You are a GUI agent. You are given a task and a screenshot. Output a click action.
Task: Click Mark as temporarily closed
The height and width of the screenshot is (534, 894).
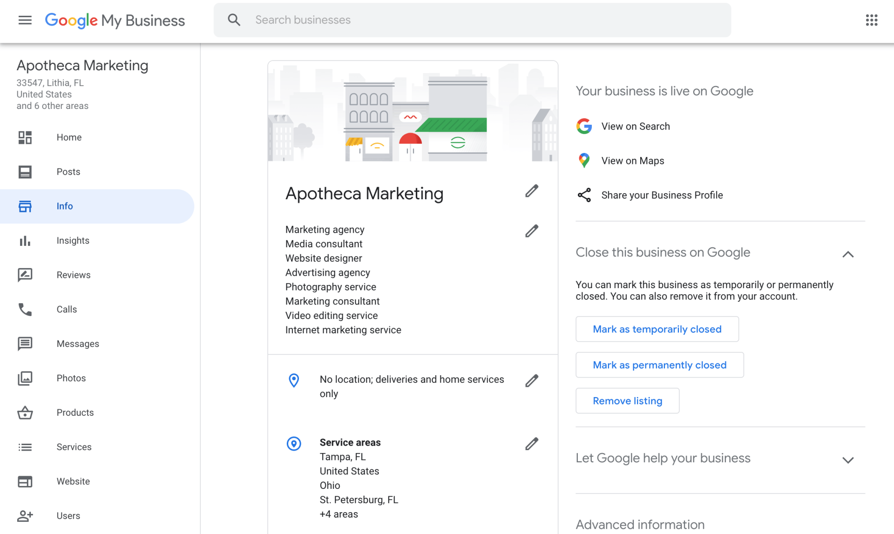pyautogui.click(x=657, y=329)
